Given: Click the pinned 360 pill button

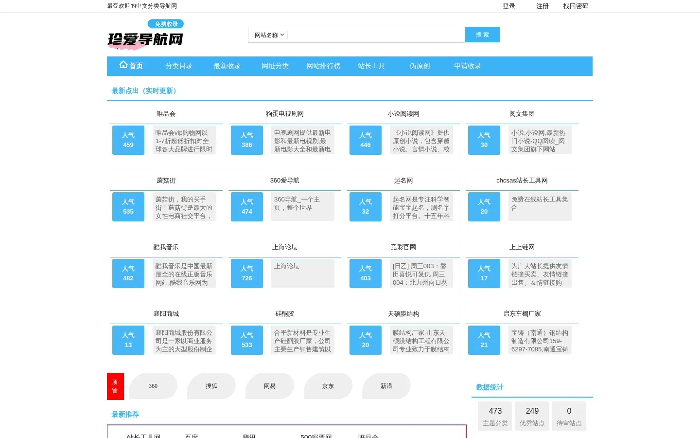Looking at the screenshot, I should pos(153,386).
